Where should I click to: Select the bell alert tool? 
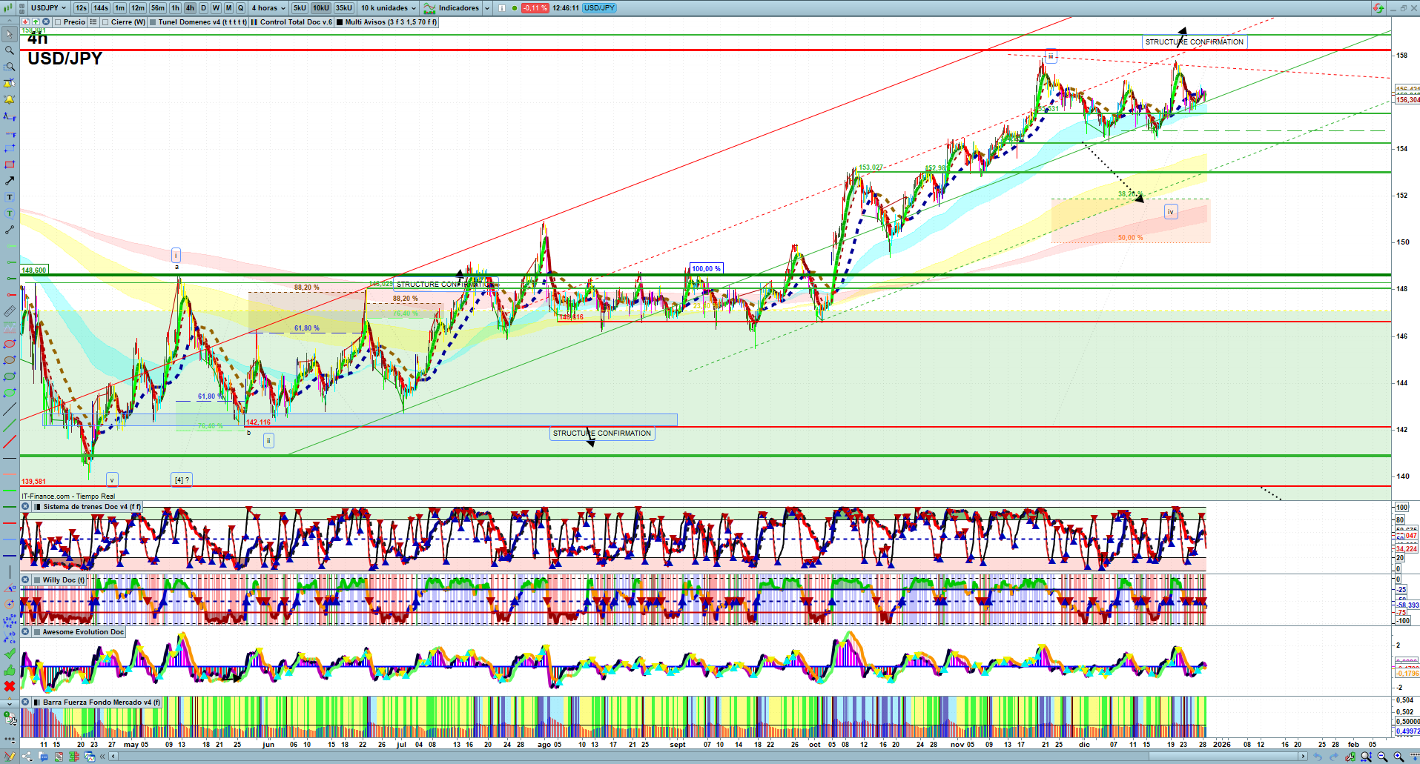click(10, 99)
